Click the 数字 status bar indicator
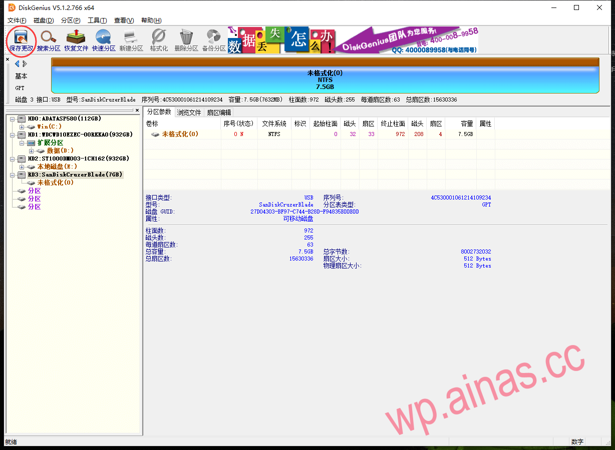615x450 pixels. (577, 442)
